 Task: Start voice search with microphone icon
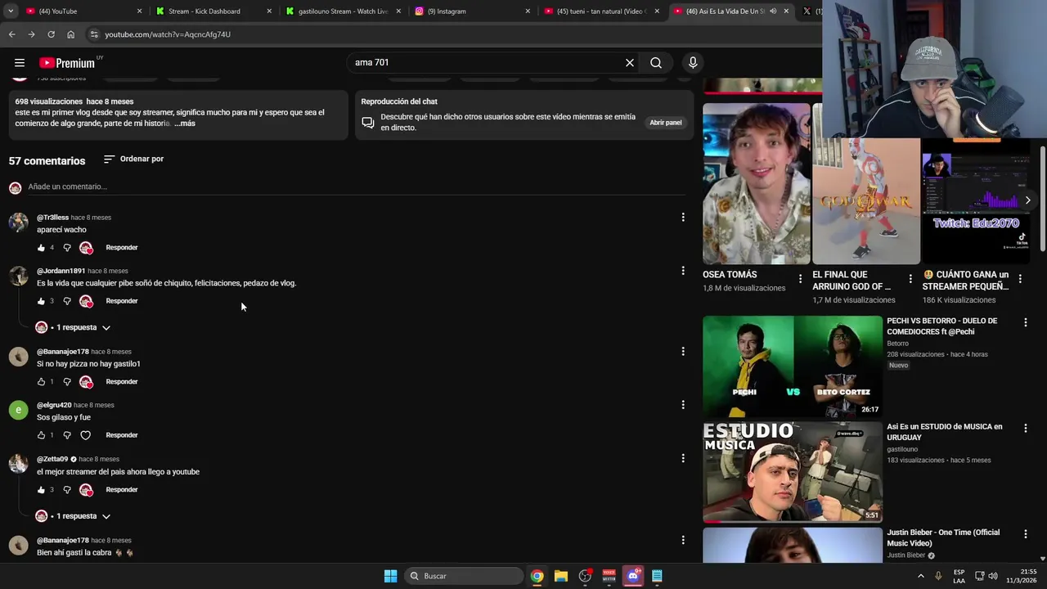(693, 63)
